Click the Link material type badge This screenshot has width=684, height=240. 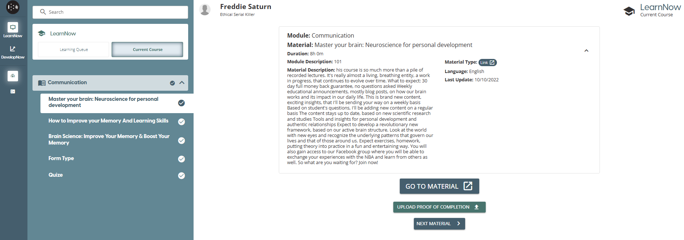point(487,63)
